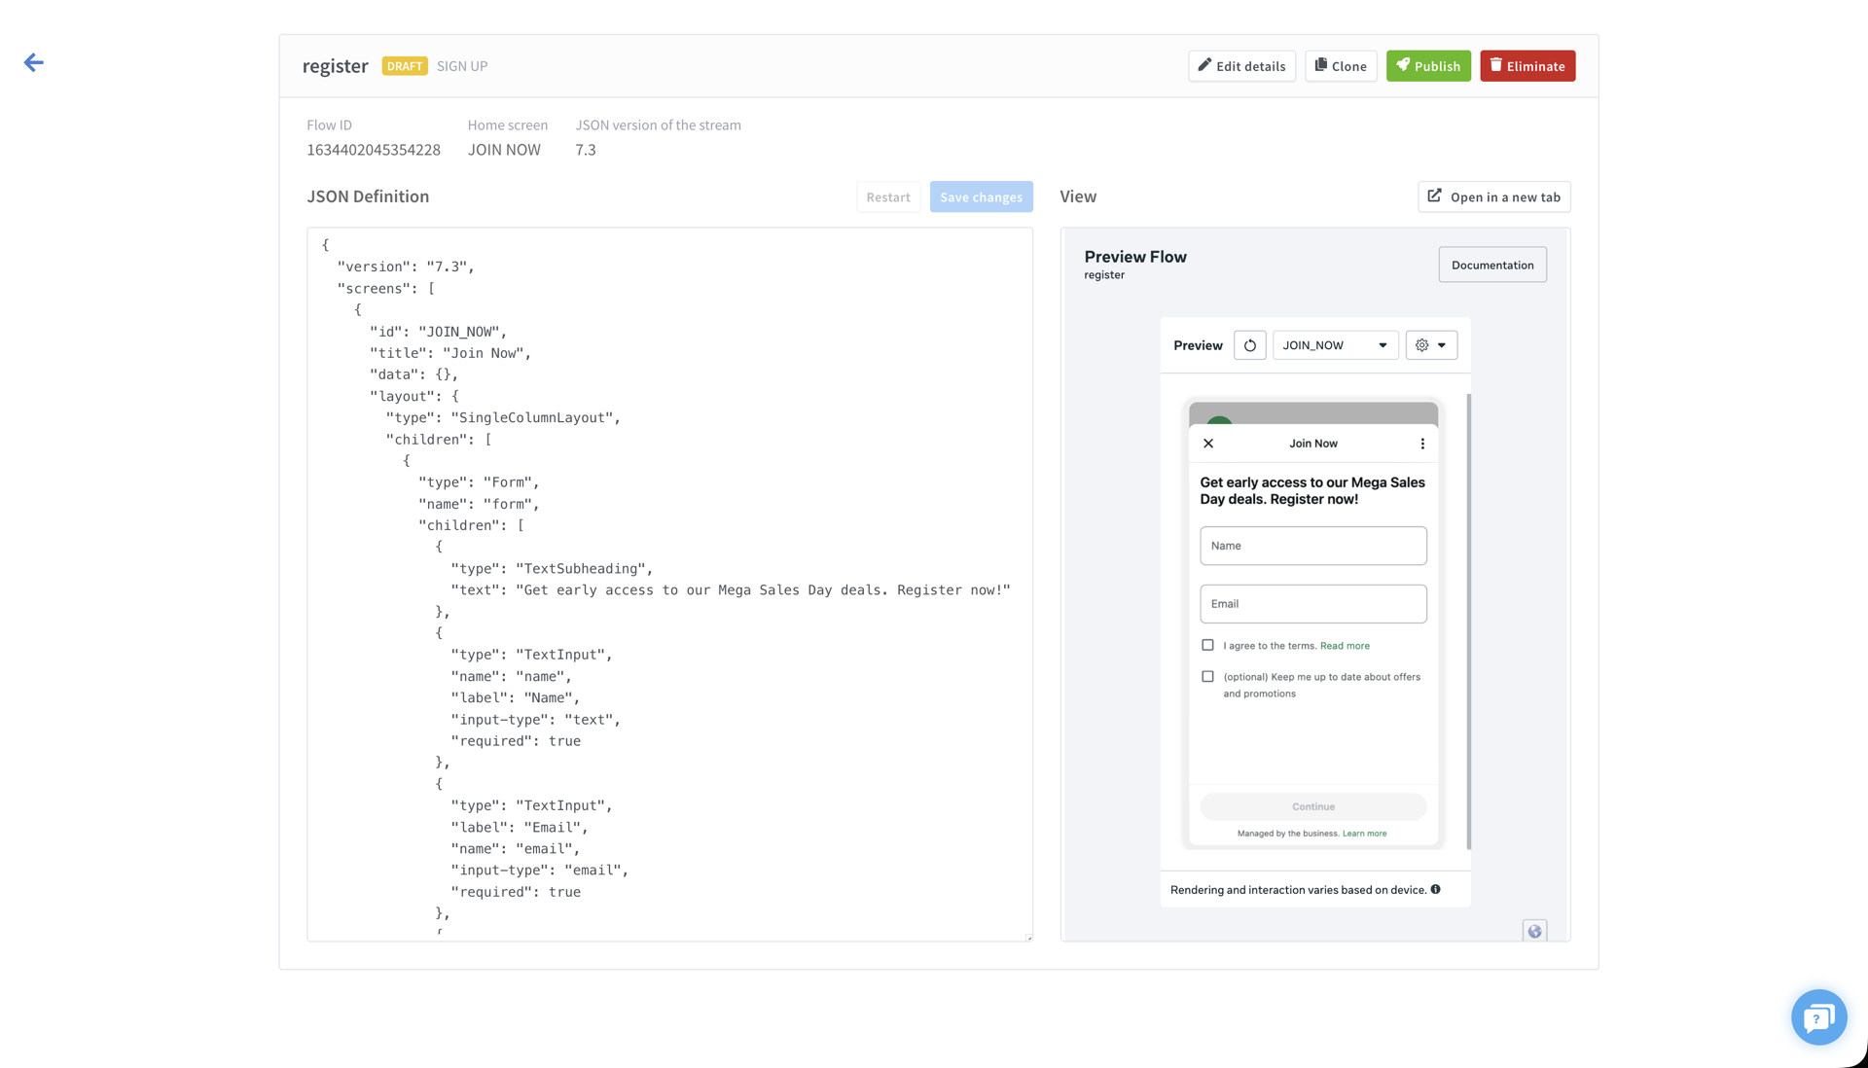Click the rendering info icon
The image size is (1868, 1068).
coord(1435,889)
